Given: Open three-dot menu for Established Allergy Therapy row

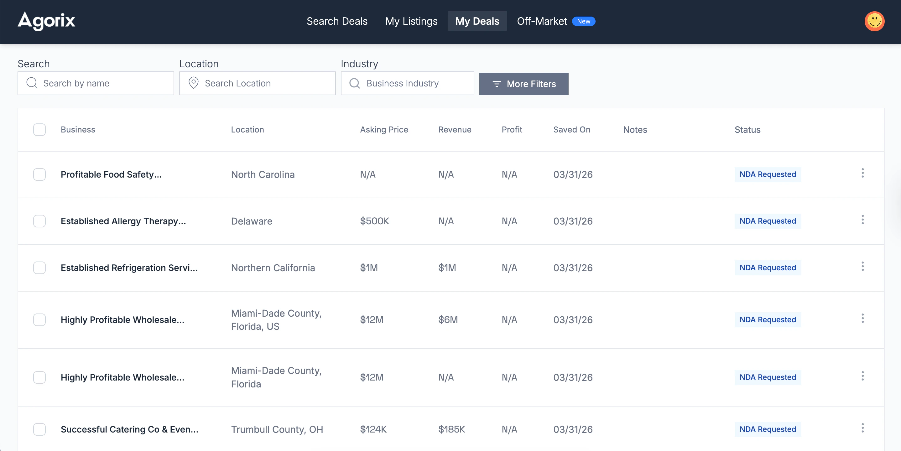Looking at the screenshot, I should [862, 220].
